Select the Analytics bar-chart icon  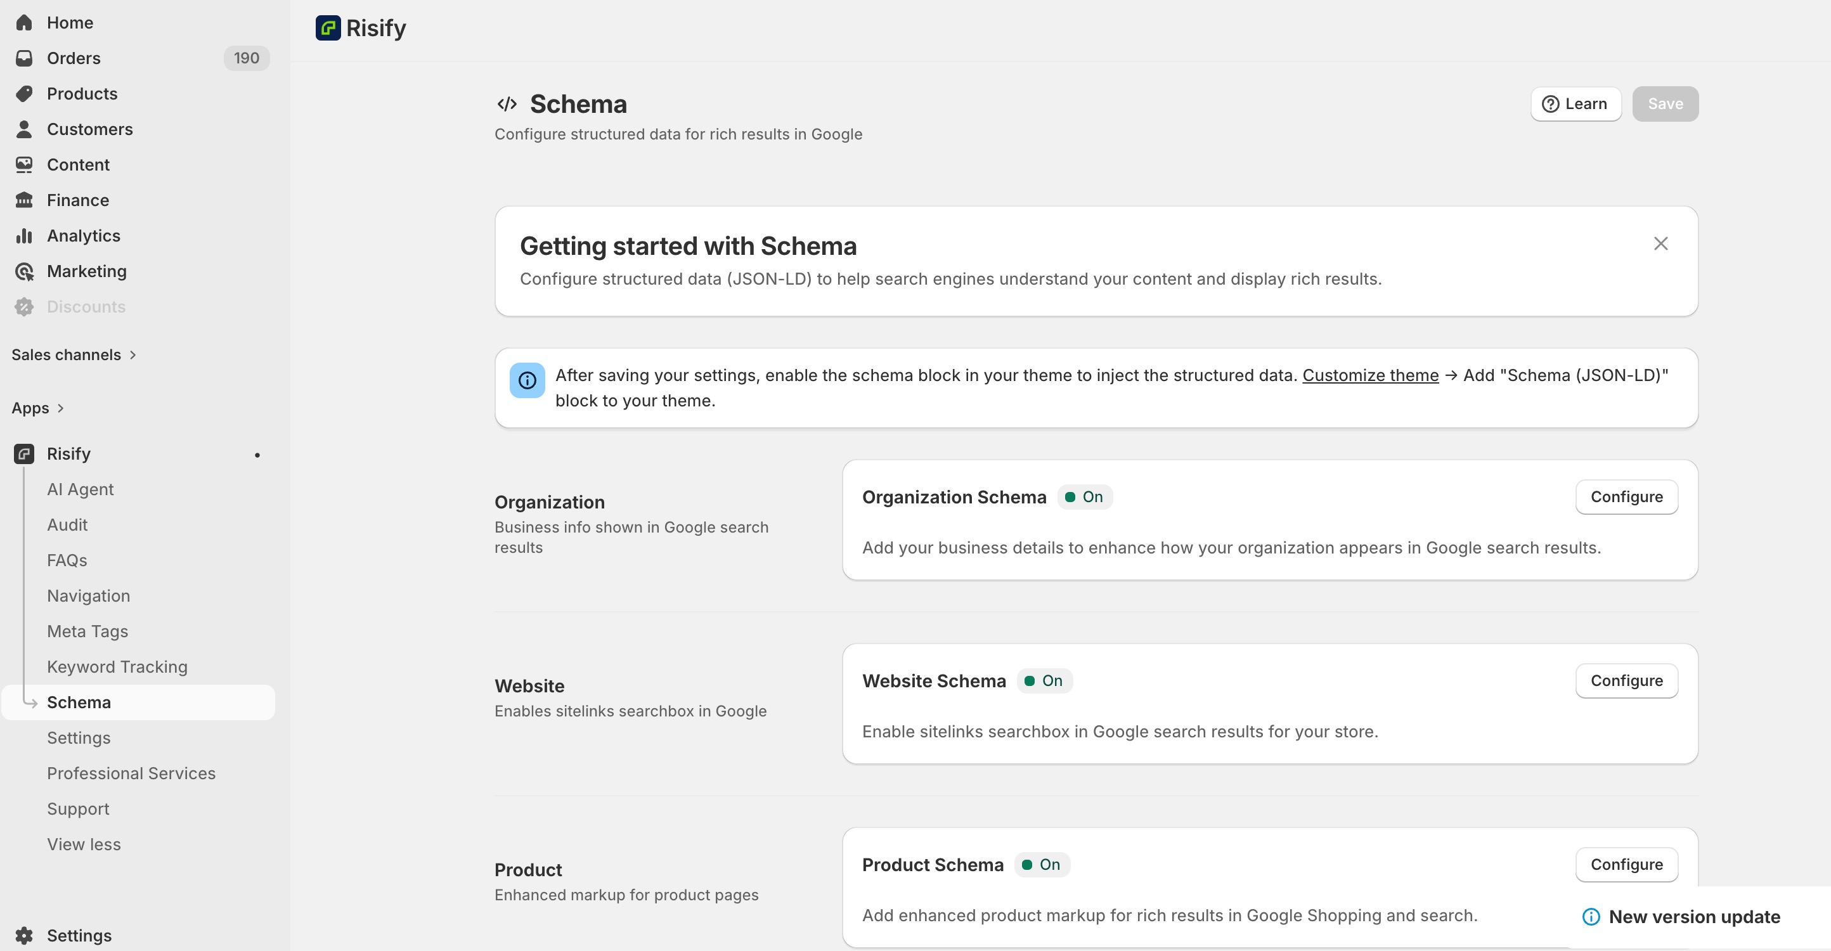(24, 235)
